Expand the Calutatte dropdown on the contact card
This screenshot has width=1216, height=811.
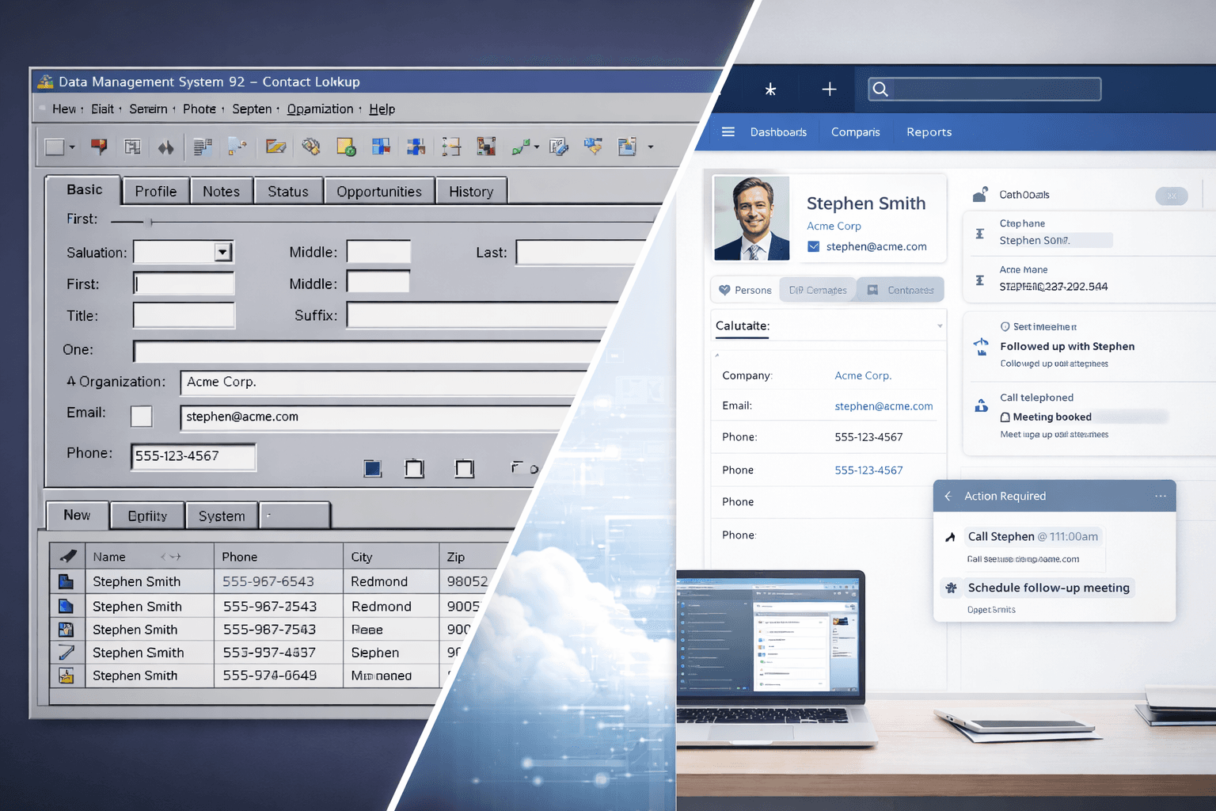coord(939,326)
